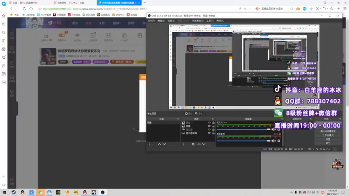The width and height of the screenshot is (349, 196).
Task: Toggle visibility eye of the 图像 source
Action: (x=209, y=126)
